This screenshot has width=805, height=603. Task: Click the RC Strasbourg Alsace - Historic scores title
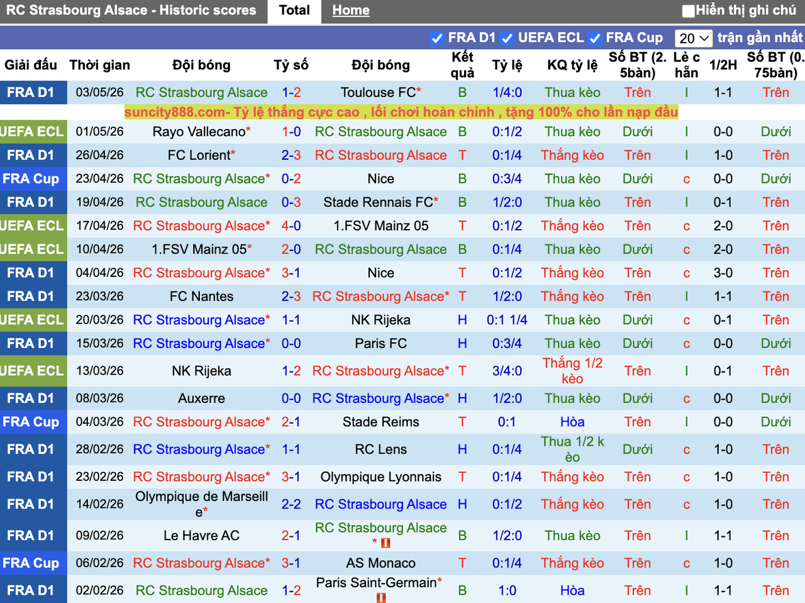[131, 10]
